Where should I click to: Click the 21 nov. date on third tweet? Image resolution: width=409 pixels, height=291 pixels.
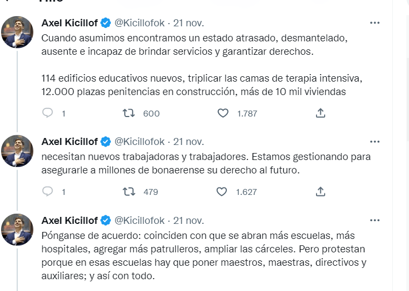(188, 221)
